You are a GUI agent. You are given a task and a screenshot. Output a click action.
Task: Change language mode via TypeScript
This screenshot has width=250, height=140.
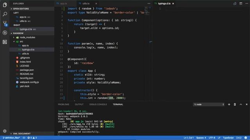[x=228, y=138]
